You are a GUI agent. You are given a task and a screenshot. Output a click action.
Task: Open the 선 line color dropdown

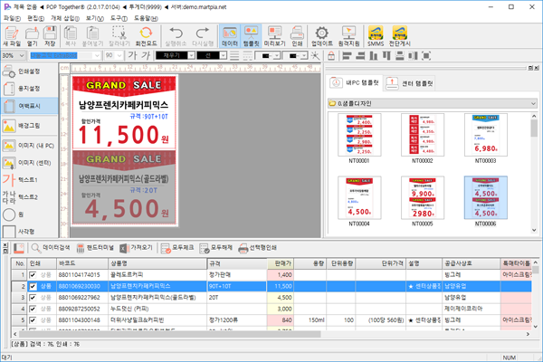coord(224,55)
